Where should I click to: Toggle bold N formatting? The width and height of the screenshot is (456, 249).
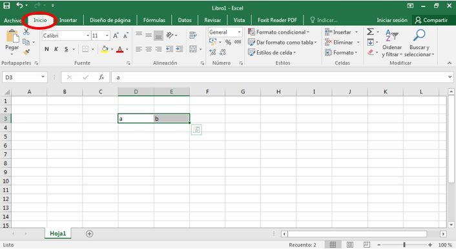(x=47, y=49)
